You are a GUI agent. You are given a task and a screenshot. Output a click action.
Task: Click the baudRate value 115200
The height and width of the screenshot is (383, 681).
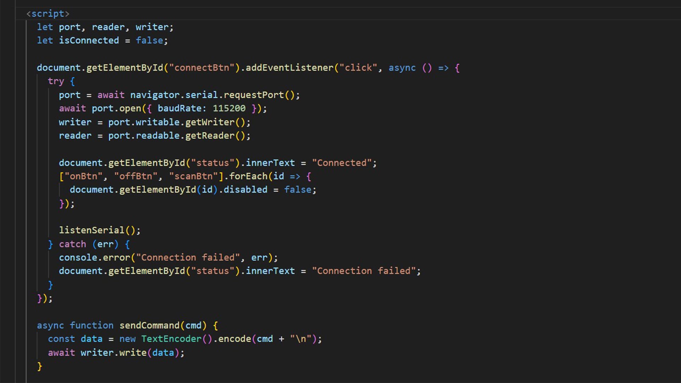click(229, 109)
